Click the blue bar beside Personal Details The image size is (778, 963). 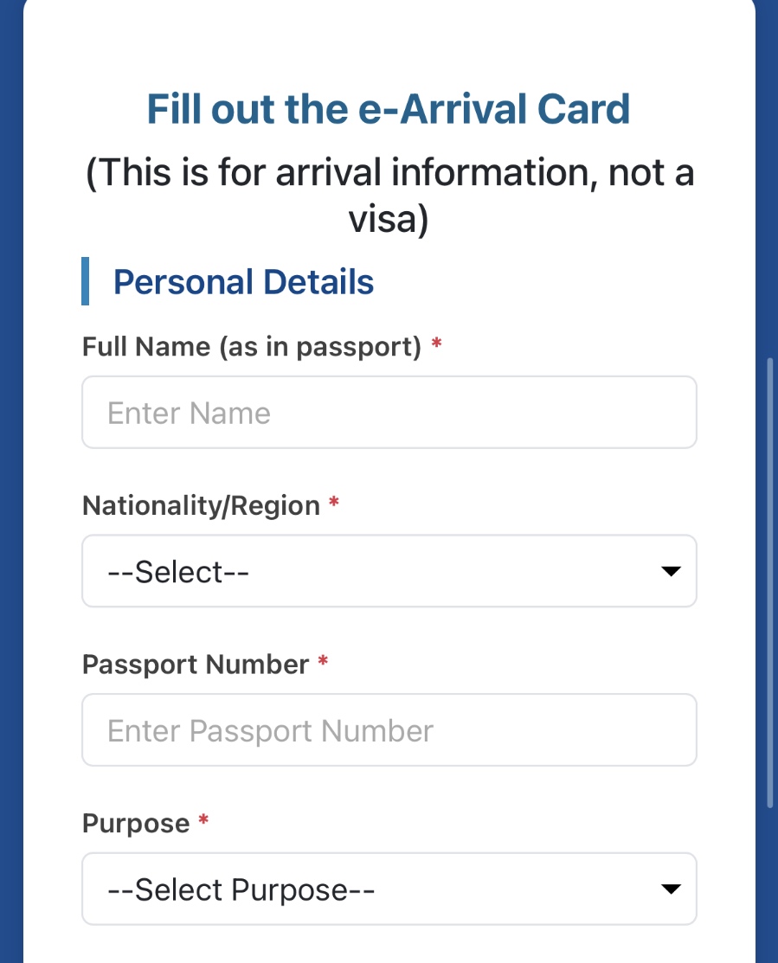(86, 281)
